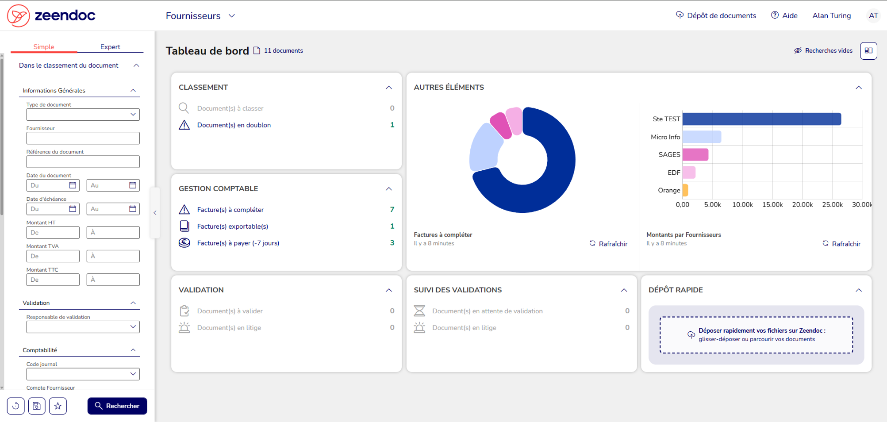Click the Référence du document field
This screenshot has height=422, width=887.
(x=83, y=161)
